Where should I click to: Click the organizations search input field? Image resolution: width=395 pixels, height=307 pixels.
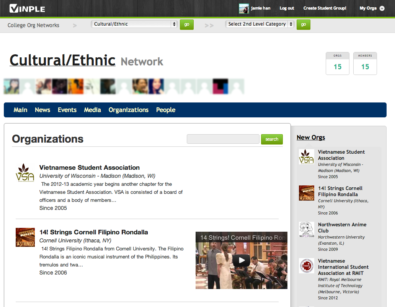(x=223, y=139)
